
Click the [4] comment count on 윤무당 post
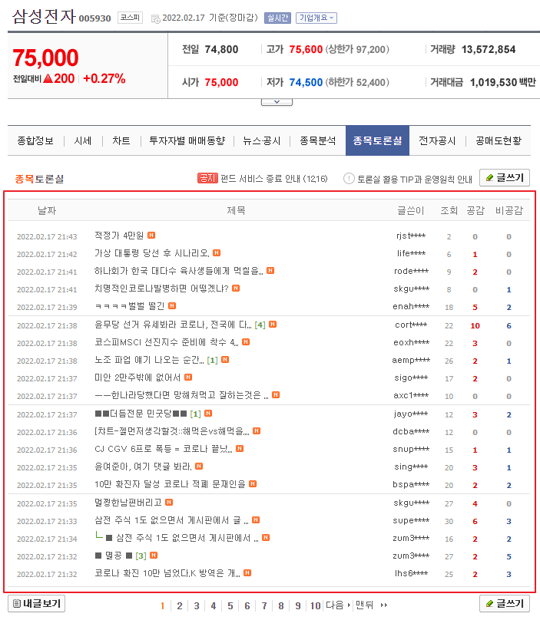[x=260, y=325]
